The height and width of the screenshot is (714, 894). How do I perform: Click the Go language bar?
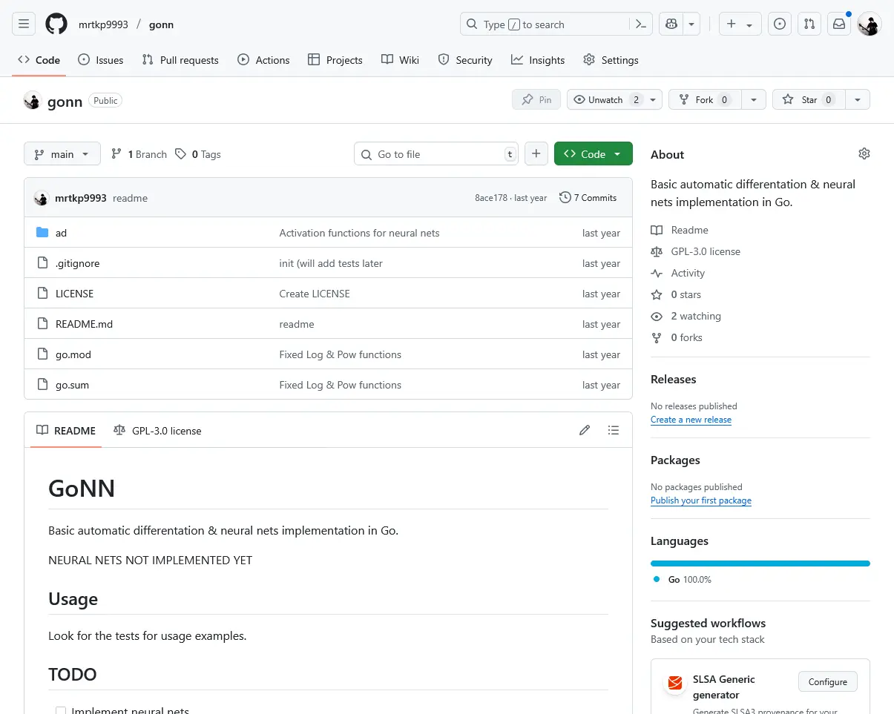760,563
